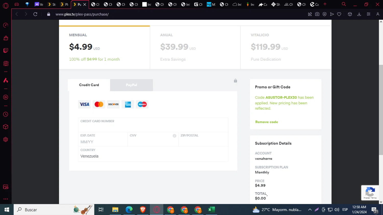Image resolution: width=383 pixels, height=215 pixels.
Task: Switch to the PayPal payment tab
Action: (x=131, y=85)
